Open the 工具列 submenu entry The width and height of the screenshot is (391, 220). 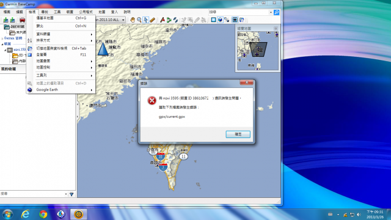click(x=61, y=75)
